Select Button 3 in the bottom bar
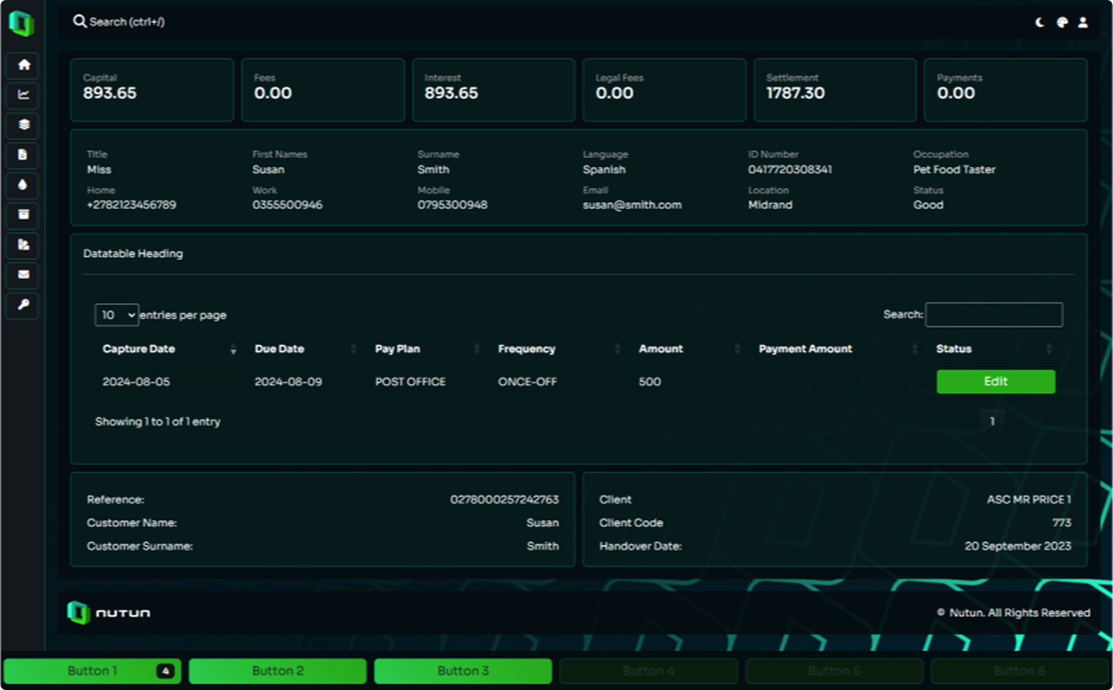The image size is (1113, 690). click(x=463, y=671)
